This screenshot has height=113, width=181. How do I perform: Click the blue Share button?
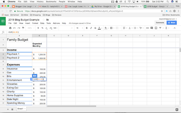172,23
